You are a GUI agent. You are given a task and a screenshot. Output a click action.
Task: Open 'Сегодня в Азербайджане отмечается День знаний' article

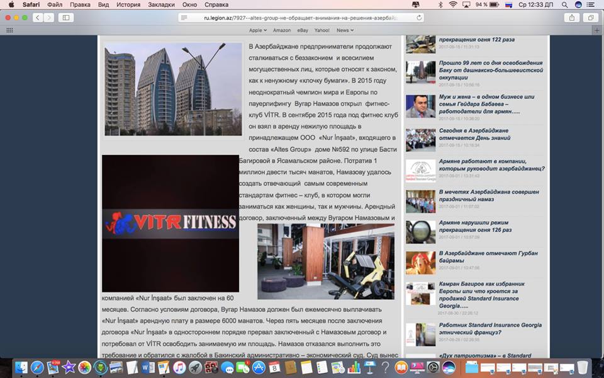474,134
